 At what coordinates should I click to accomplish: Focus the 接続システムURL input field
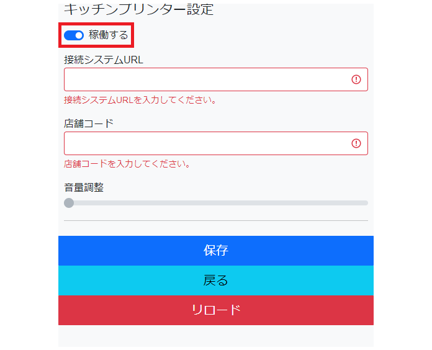pyautogui.click(x=205, y=79)
